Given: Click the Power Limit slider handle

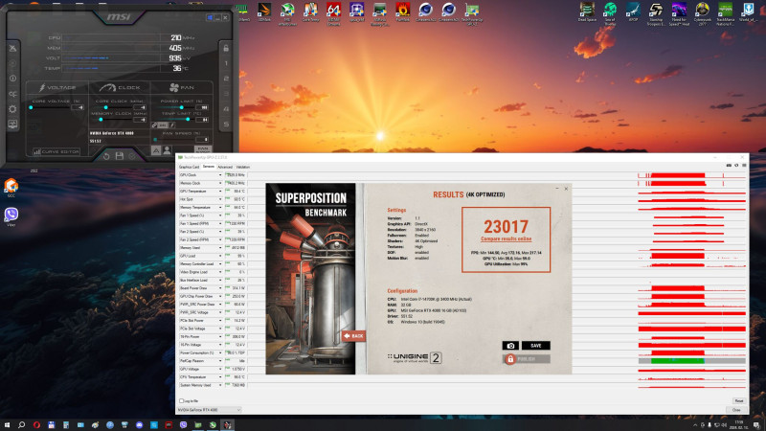Looking at the screenshot, I should coord(181,107).
